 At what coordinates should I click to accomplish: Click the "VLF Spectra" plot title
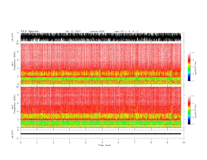click(30, 31)
